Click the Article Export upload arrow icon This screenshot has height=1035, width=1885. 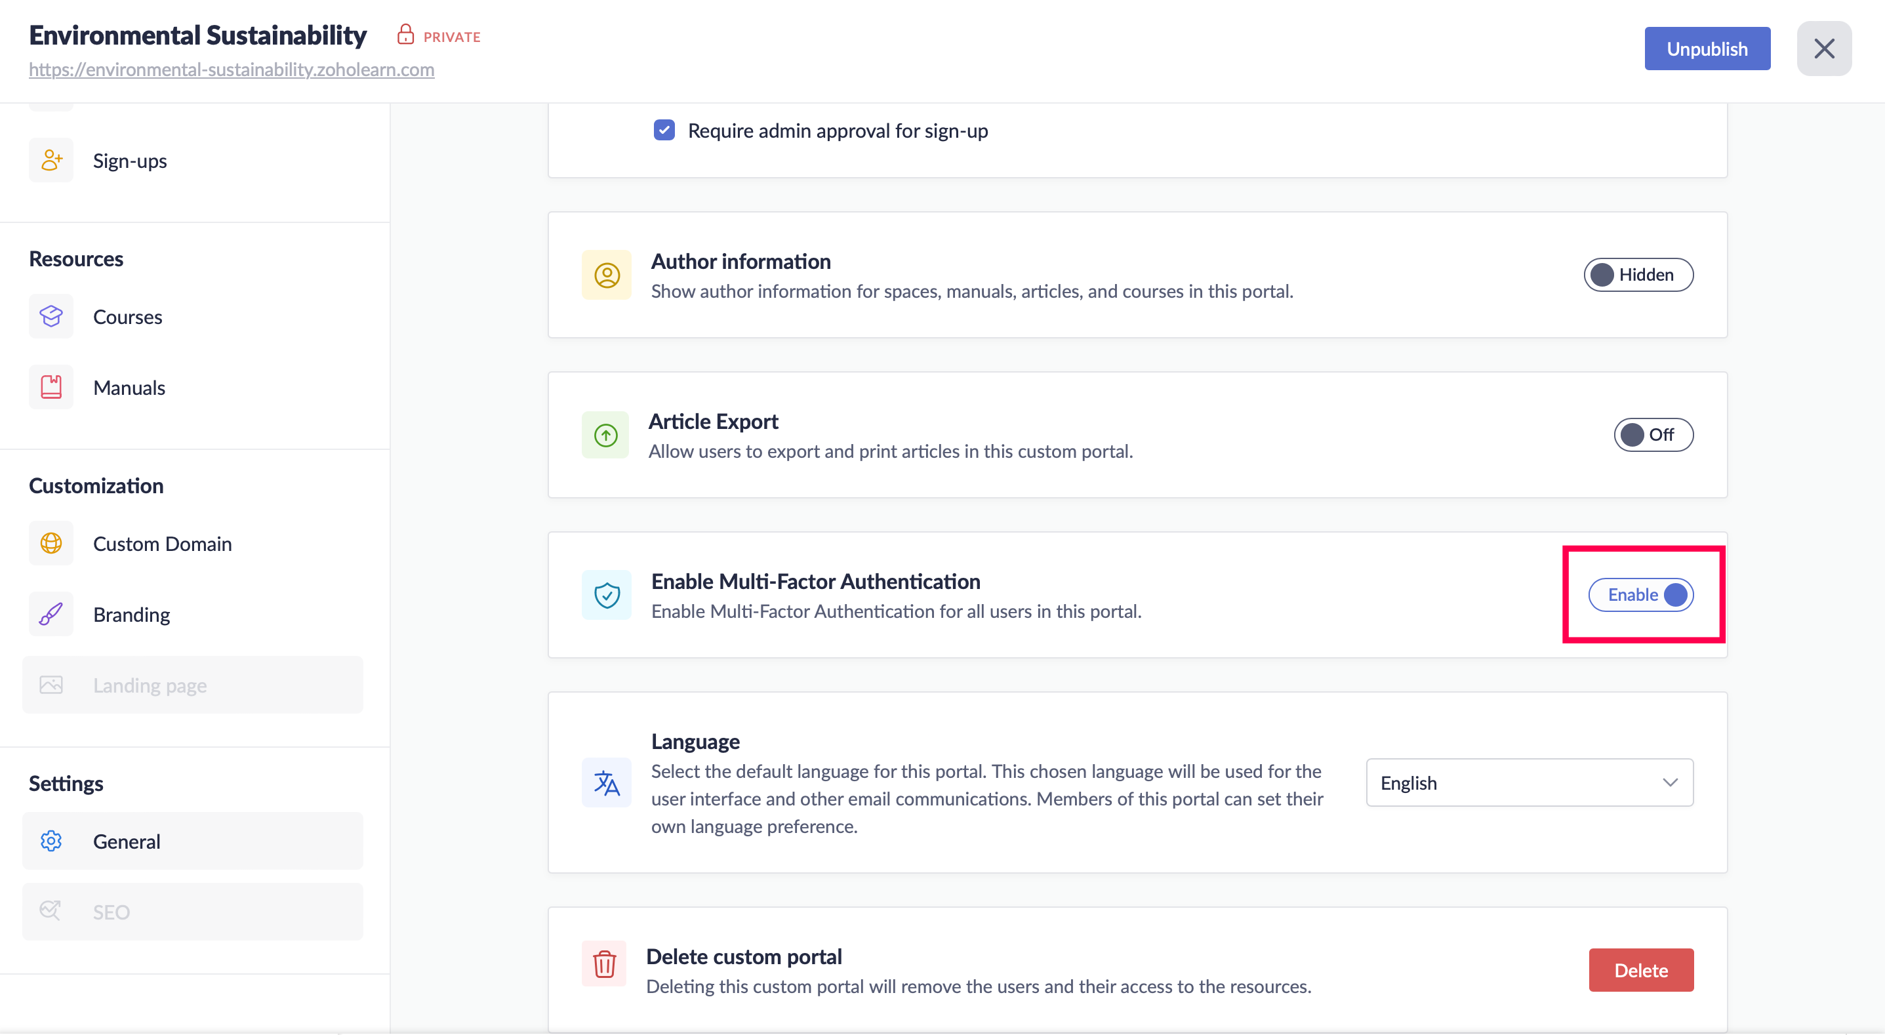coord(605,436)
